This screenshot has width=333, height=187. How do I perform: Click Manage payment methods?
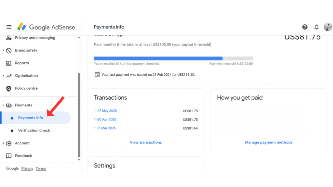(x=269, y=143)
